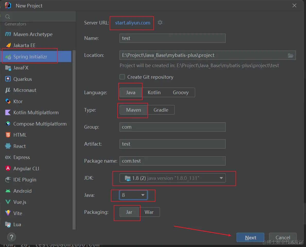The height and width of the screenshot is (247, 306).
Task: Choose Maven as build type
Action: tap(134, 110)
